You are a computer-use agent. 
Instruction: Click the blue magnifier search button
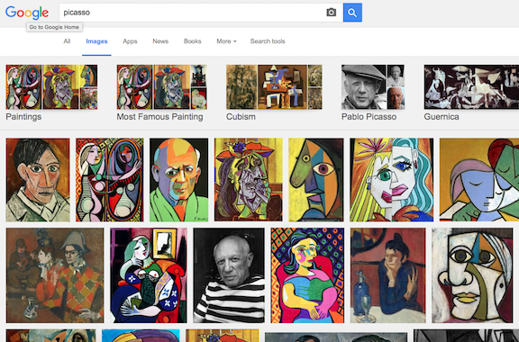[352, 13]
